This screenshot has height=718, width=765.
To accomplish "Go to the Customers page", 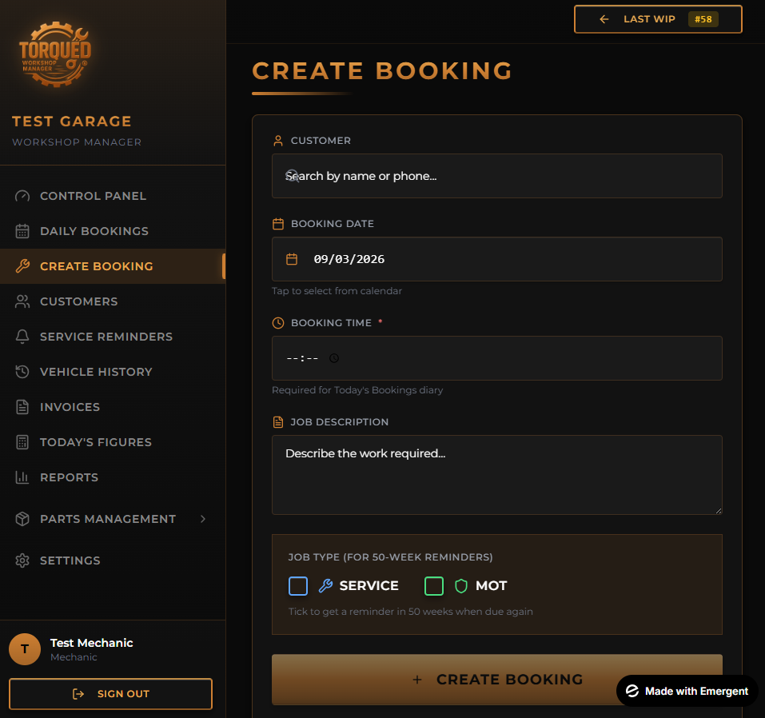I will click(78, 301).
